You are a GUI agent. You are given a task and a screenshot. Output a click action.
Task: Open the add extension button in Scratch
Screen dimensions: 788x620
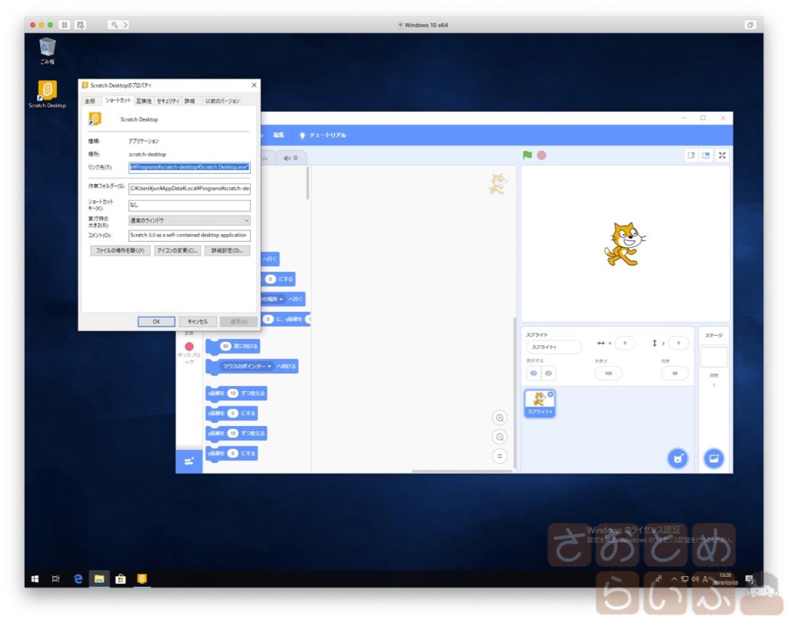click(189, 461)
